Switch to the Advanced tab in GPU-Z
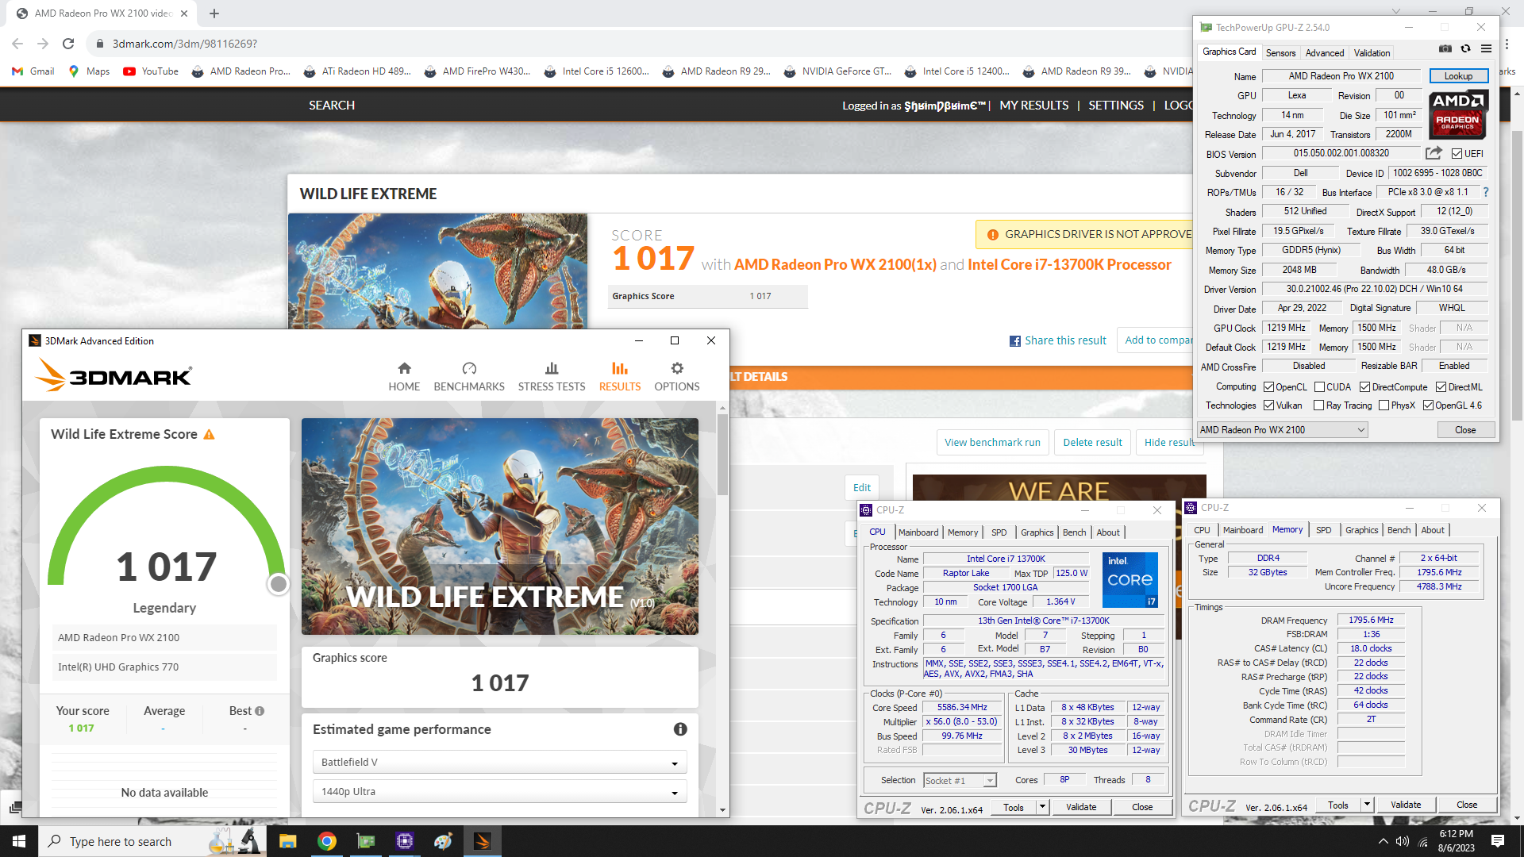 click(1325, 53)
